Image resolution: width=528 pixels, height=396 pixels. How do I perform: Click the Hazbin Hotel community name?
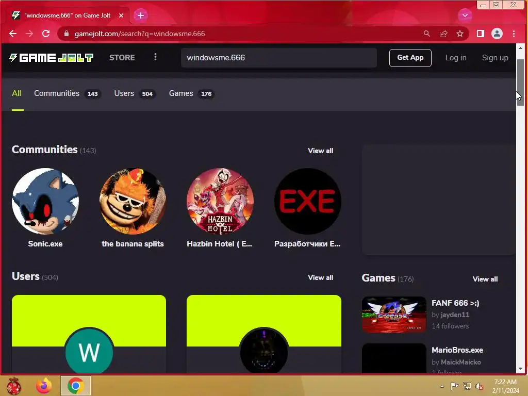point(219,244)
